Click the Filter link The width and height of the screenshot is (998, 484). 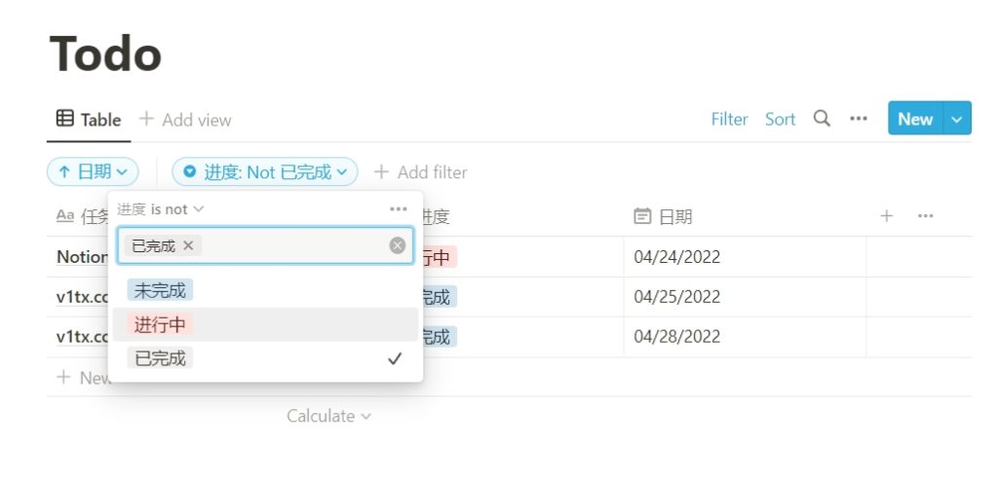tap(729, 119)
